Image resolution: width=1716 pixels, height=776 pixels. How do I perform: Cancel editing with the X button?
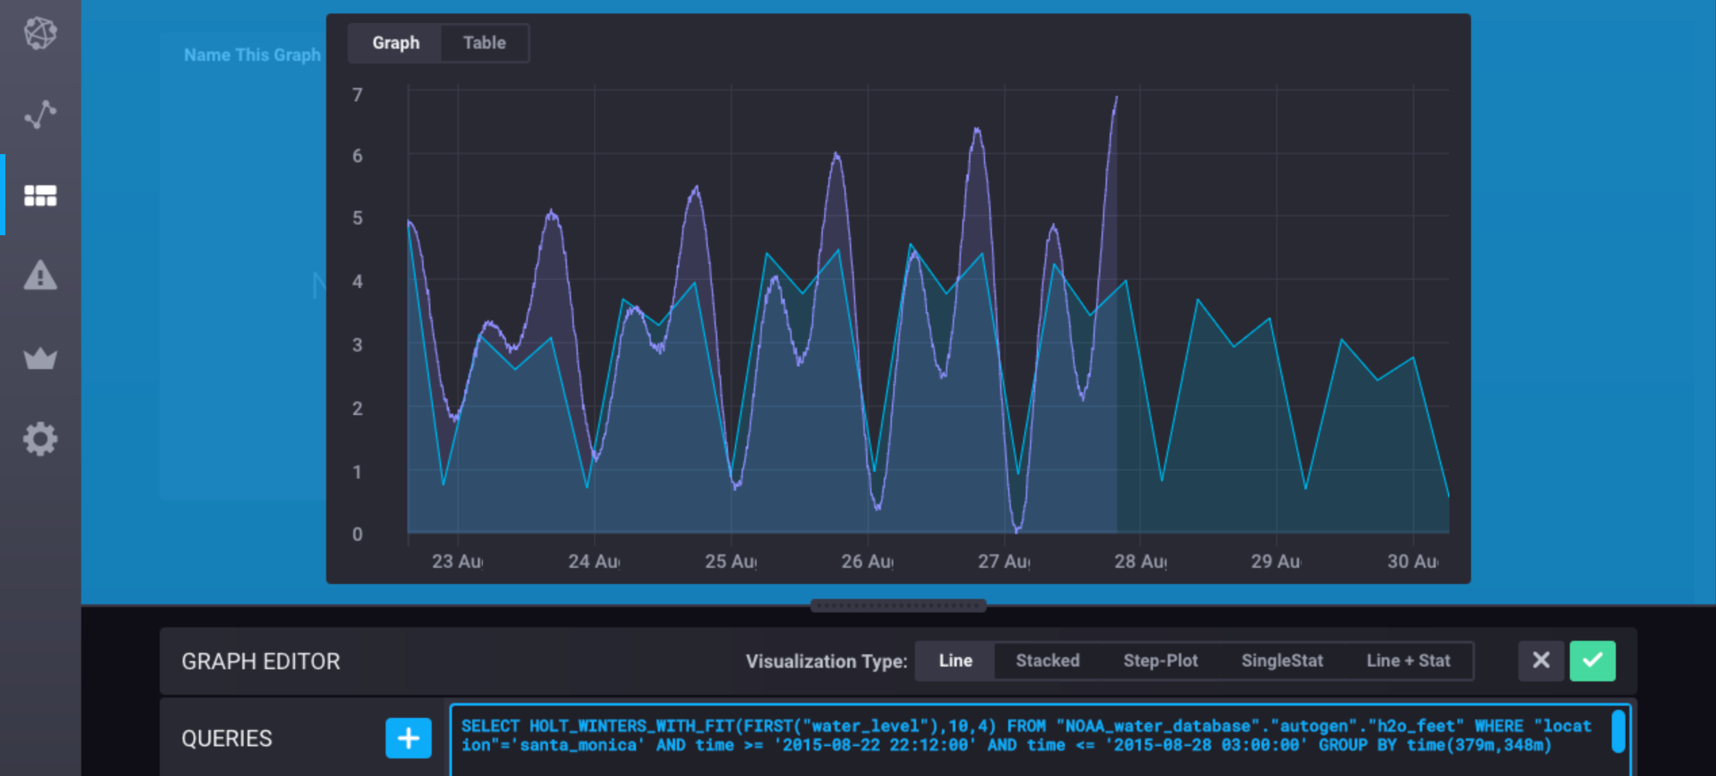pyautogui.click(x=1541, y=660)
